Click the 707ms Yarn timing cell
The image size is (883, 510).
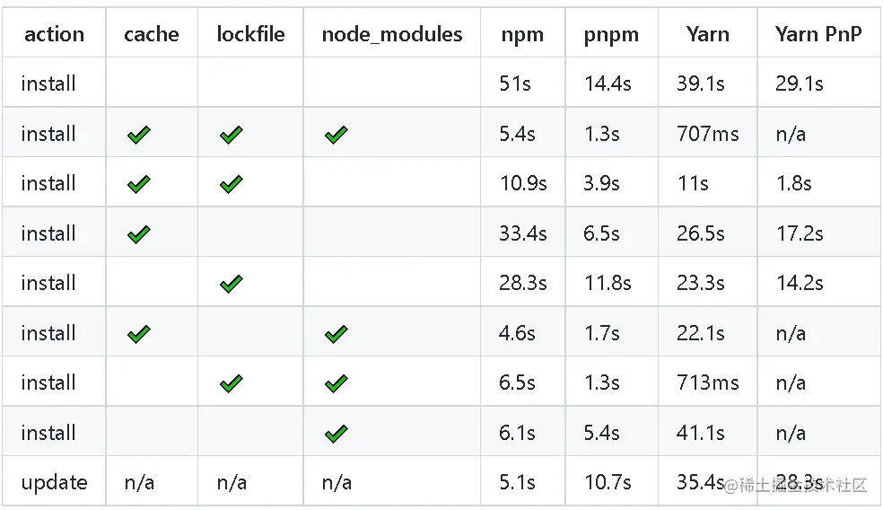(707, 134)
